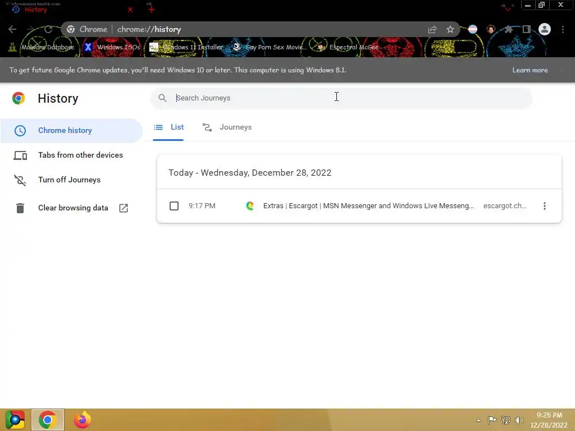This screenshot has height=431, width=575.
Task: Open the Chrome three-dot menu
Action: click(x=563, y=29)
